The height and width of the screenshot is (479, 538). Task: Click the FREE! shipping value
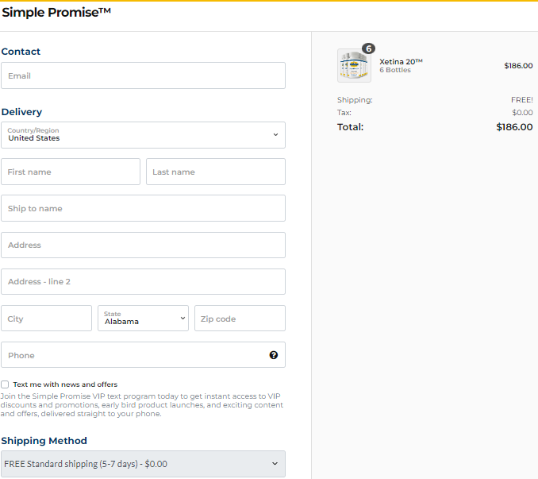point(522,100)
